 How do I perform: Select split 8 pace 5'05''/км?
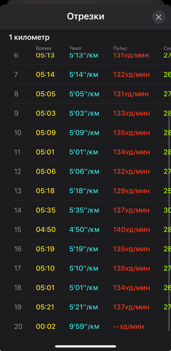[84, 94]
